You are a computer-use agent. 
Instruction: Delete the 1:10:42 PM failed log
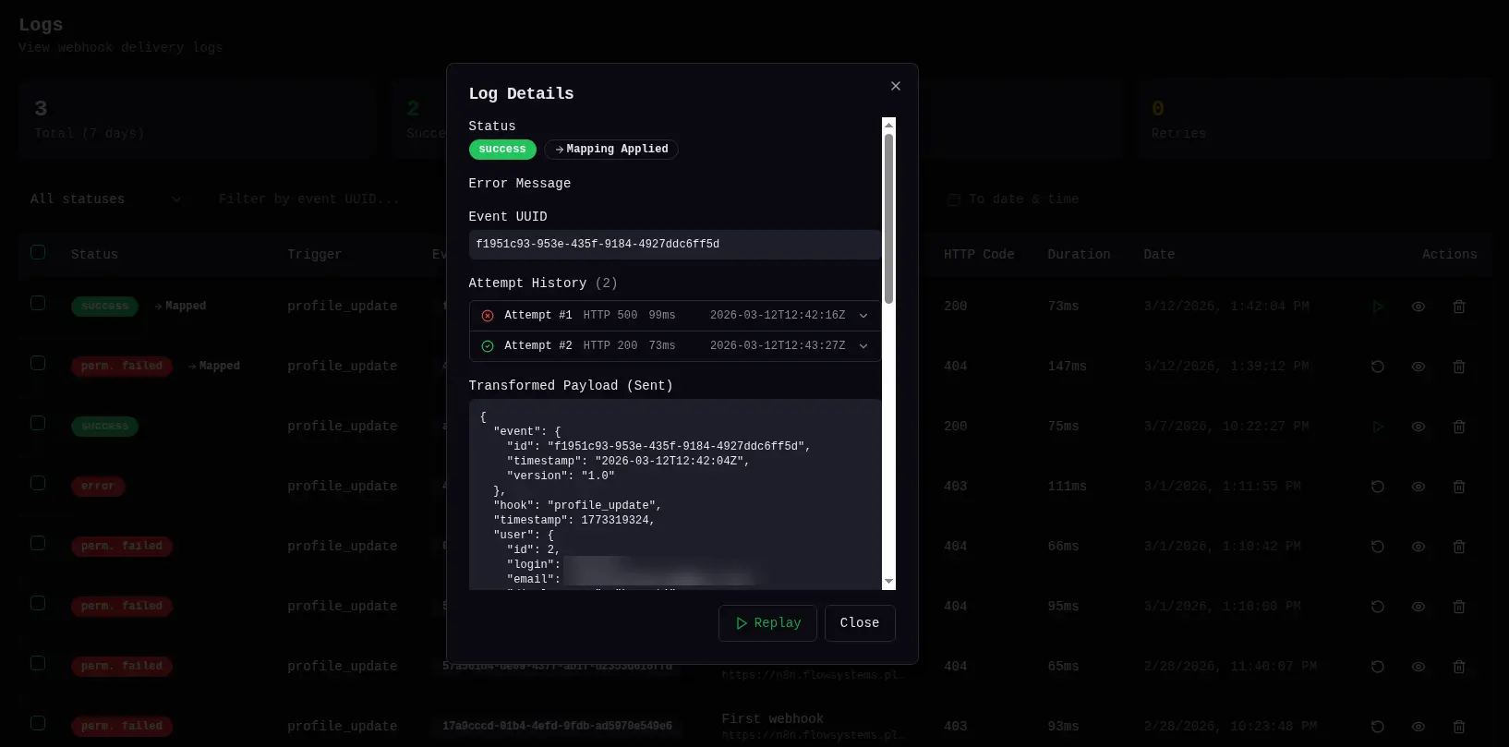coord(1459,547)
